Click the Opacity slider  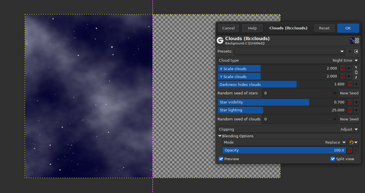click(284, 150)
